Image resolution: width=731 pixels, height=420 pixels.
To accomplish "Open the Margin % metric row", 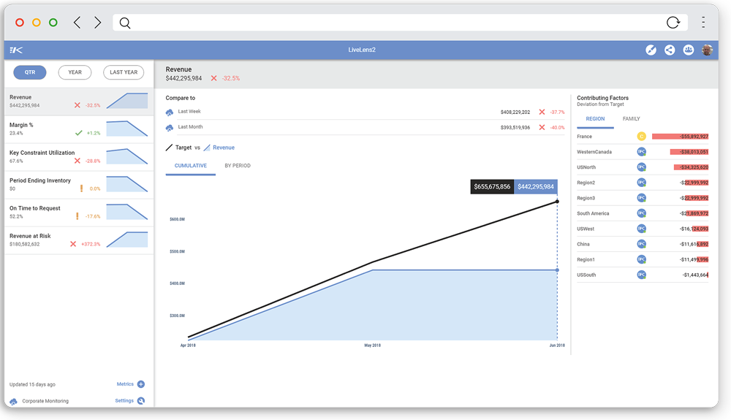I will tap(78, 129).
